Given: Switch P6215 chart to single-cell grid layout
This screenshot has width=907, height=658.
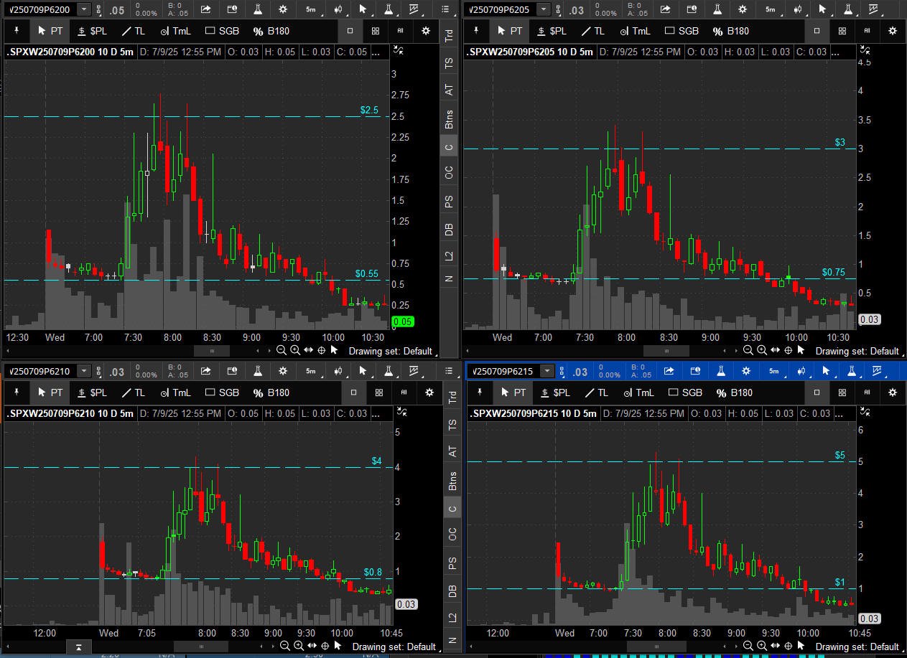Looking at the screenshot, I should pos(817,393).
